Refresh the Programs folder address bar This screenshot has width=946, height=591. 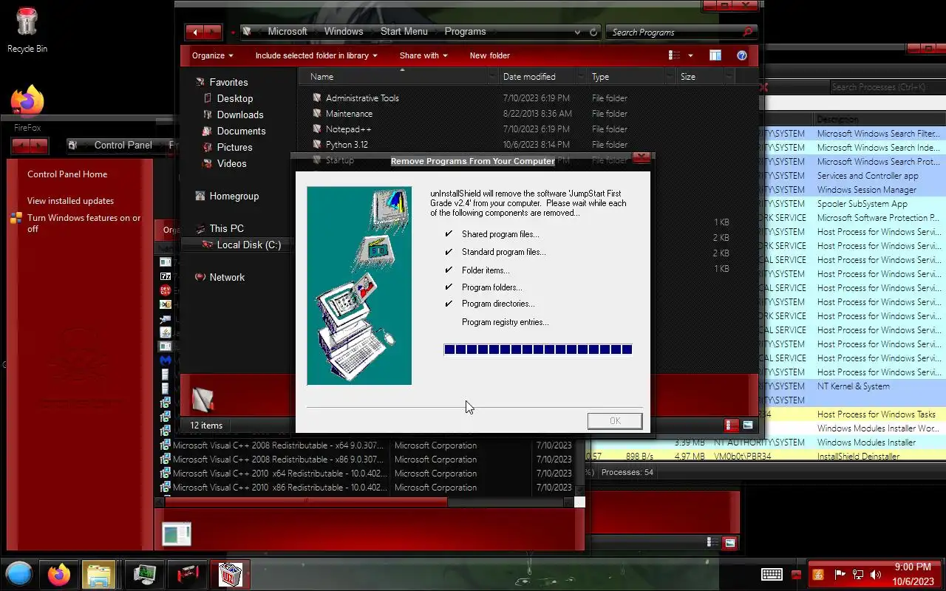593,32
